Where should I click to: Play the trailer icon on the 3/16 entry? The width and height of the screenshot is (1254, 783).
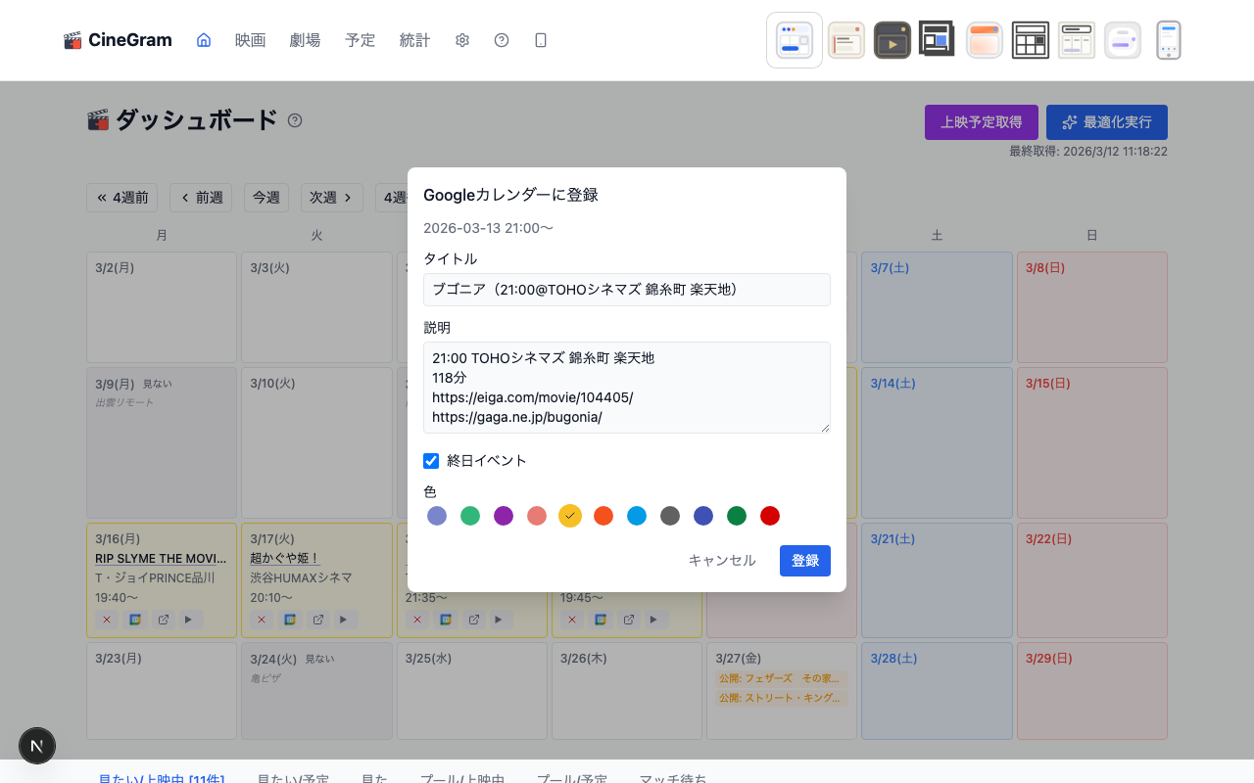[189, 619]
